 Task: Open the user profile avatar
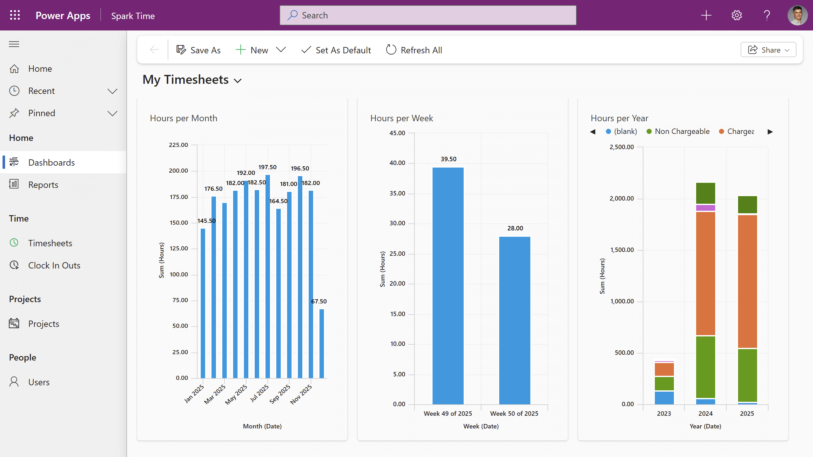click(797, 15)
